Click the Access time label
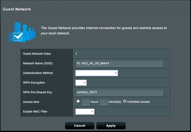 click(x=31, y=102)
